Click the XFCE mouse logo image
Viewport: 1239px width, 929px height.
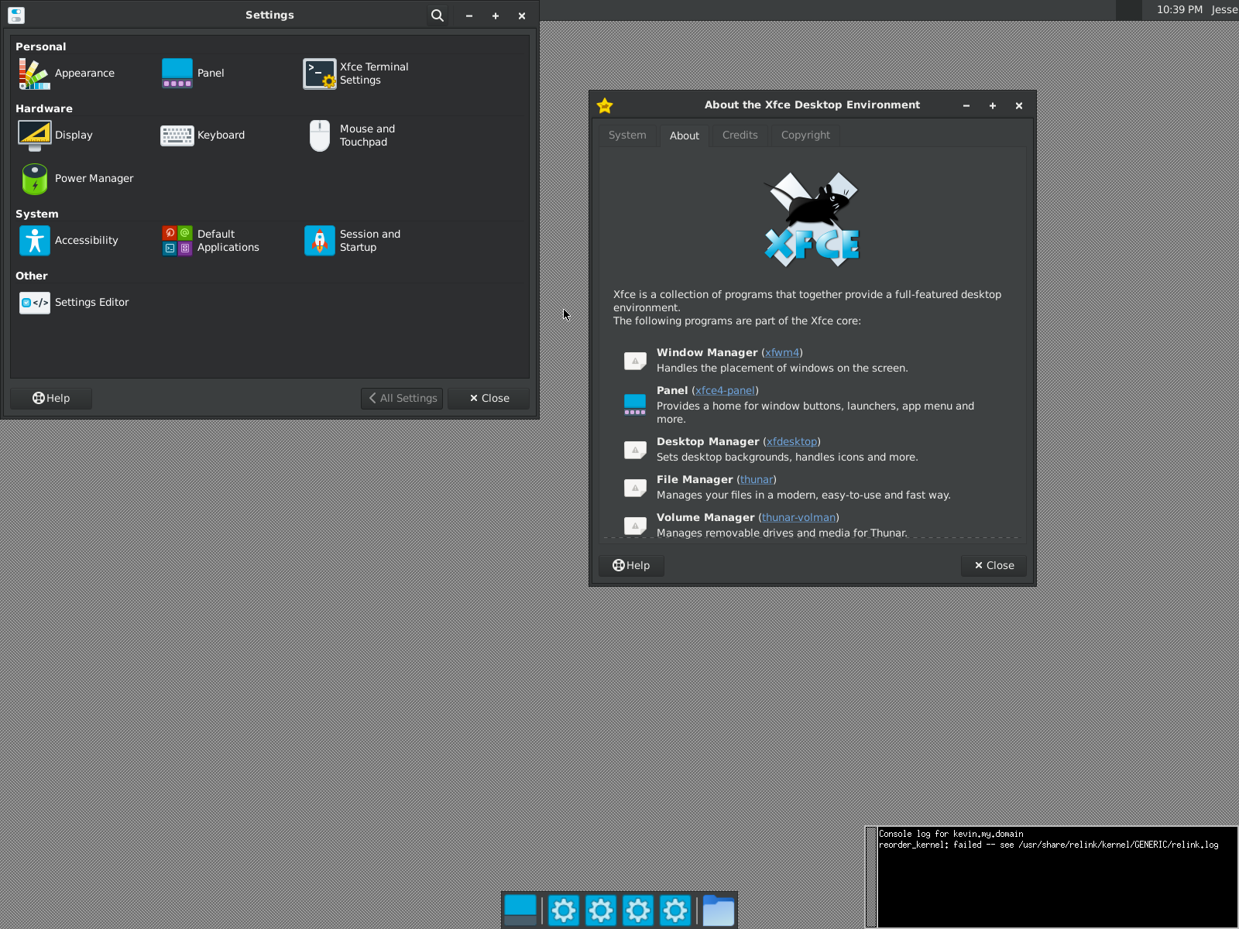[x=812, y=219]
